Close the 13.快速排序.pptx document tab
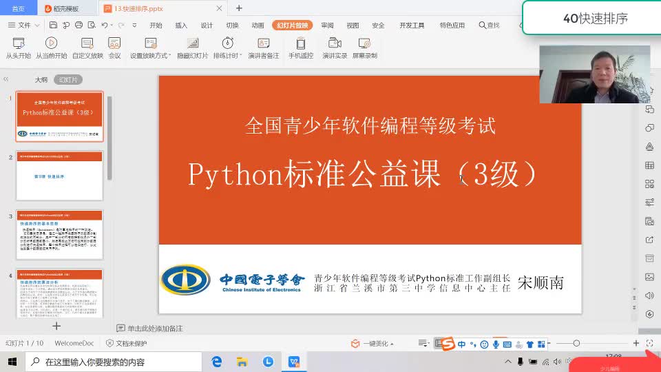661x372 pixels. (x=219, y=8)
